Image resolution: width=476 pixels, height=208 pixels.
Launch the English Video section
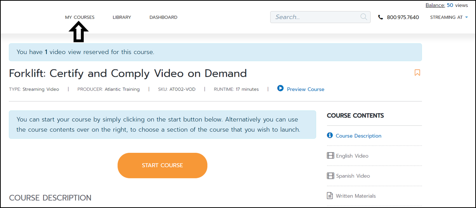pyautogui.click(x=352, y=156)
